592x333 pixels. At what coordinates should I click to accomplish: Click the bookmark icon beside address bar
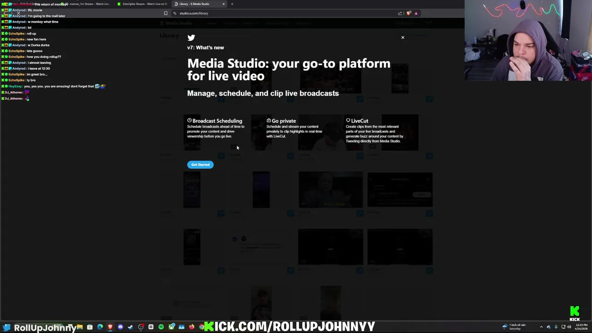pos(166,13)
